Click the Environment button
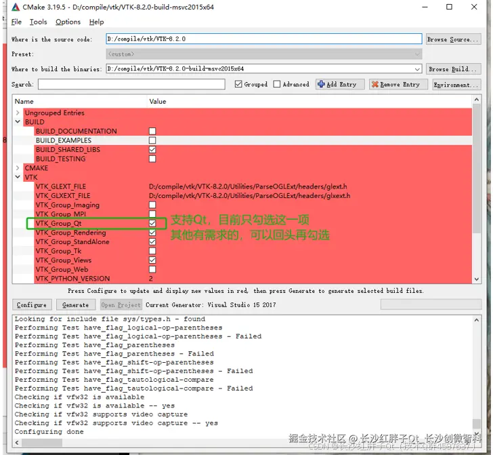493x455 pixels. click(x=456, y=84)
